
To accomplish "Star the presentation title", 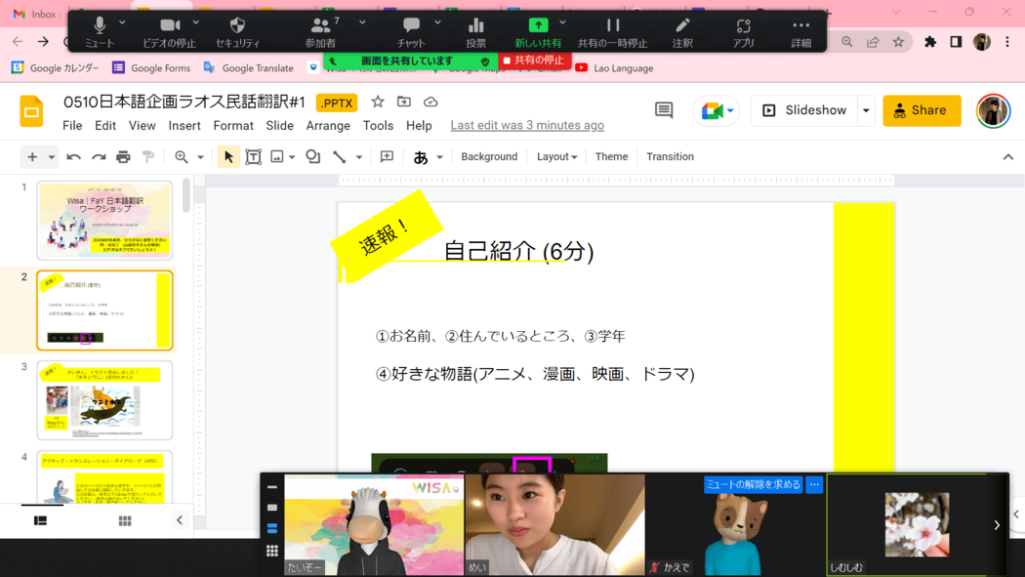I will pos(378,103).
